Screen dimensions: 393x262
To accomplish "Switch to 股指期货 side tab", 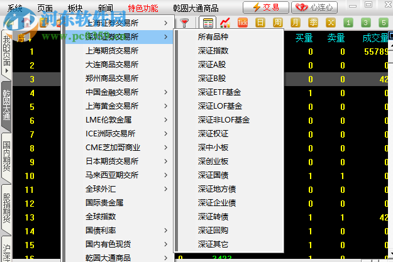I will (6, 209).
